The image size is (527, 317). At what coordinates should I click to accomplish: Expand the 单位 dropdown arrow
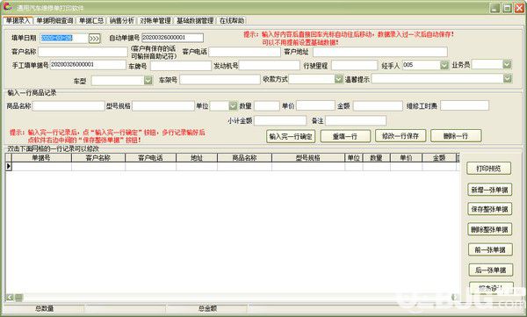coord(233,106)
